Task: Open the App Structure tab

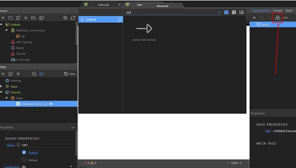Action: 261,11
